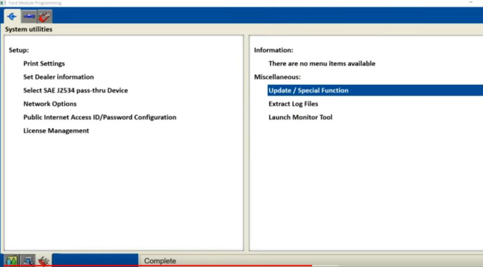The height and width of the screenshot is (267, 483).
Task: Click the Miscellaneous: heading
Action: tap(277, 77)
